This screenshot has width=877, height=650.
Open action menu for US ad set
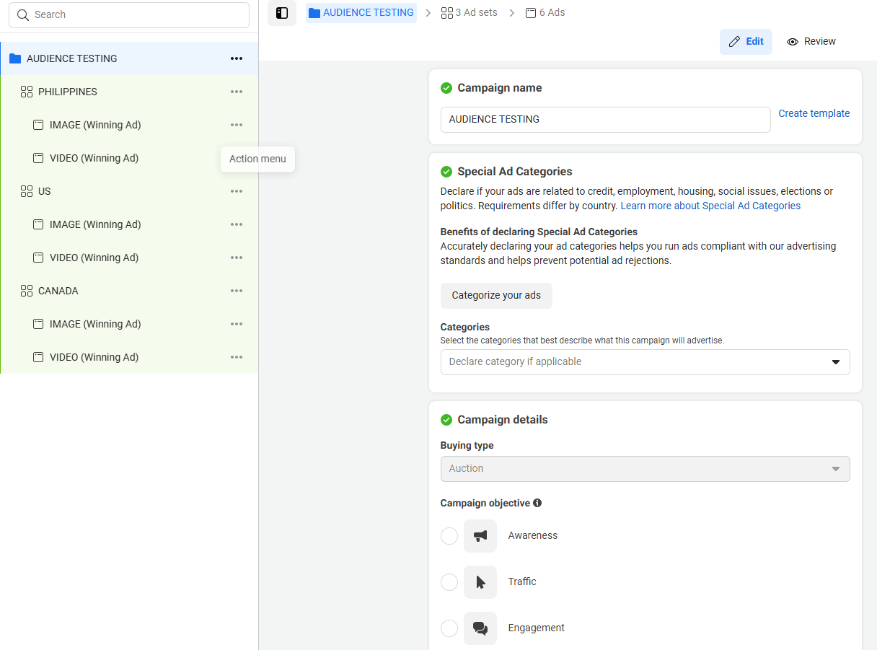237,191
